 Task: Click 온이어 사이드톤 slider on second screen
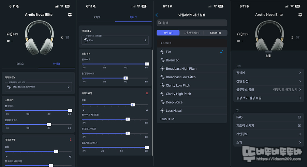[x=115, y=133]
